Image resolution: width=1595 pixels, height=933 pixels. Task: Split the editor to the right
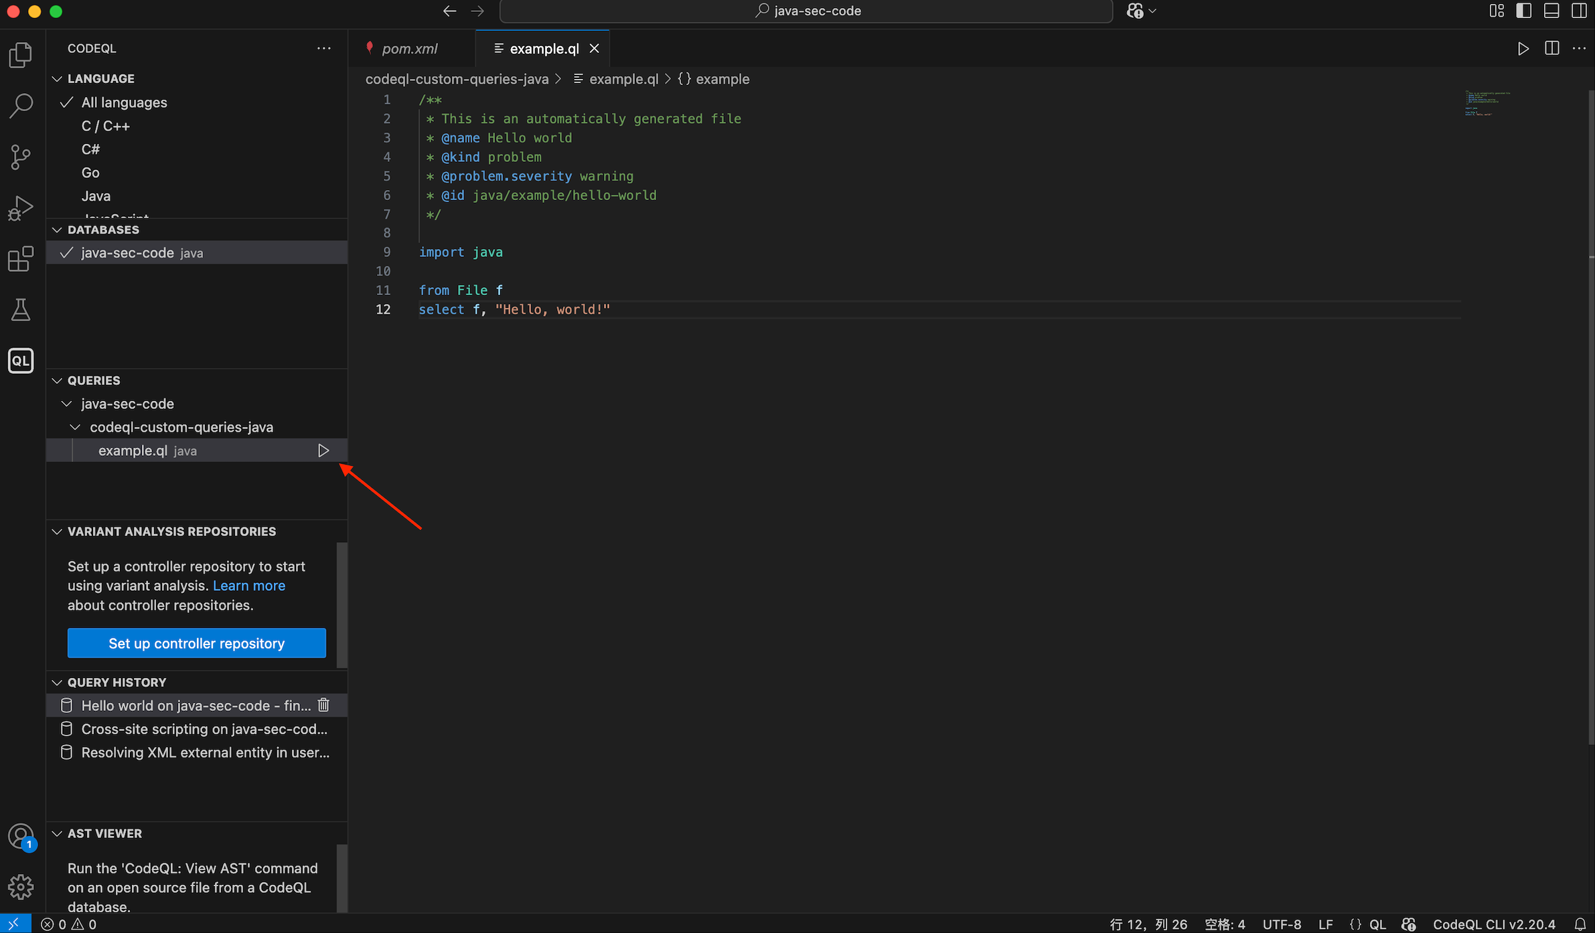click(1551, 48)
